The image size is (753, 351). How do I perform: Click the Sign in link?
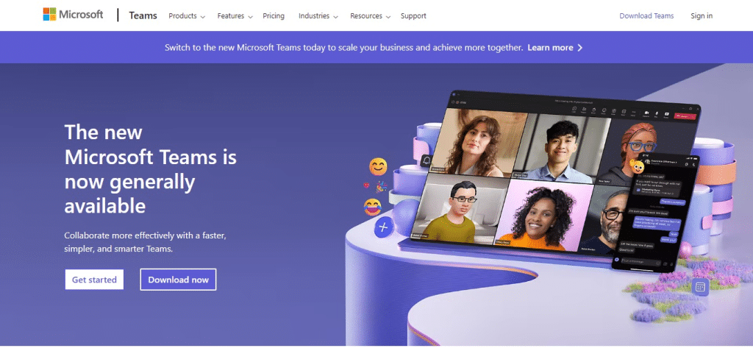[x=702, y=16]
